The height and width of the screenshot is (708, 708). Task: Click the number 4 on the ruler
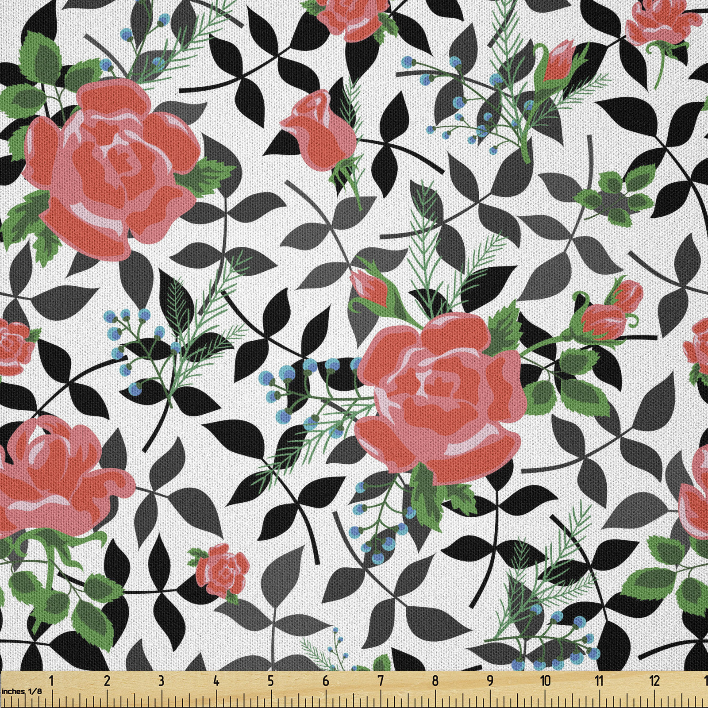pos(216,681)
